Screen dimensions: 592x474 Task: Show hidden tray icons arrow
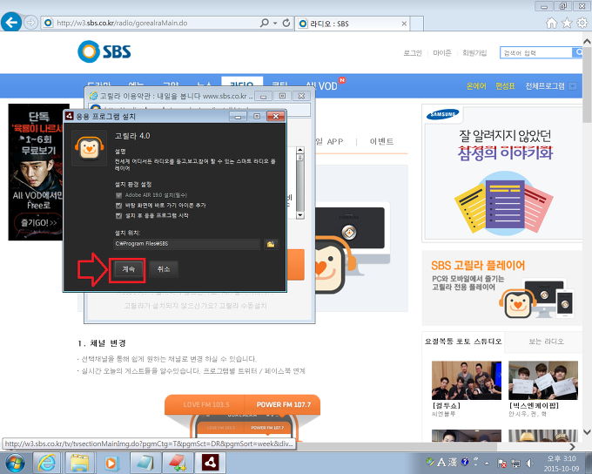tap(487, 463)
